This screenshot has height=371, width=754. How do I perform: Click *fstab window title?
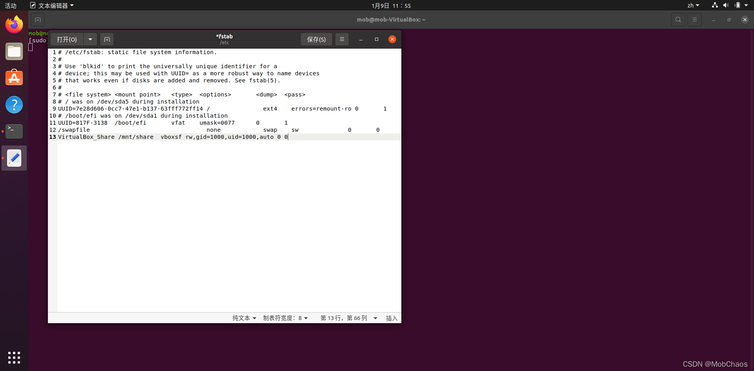(224, 36)
